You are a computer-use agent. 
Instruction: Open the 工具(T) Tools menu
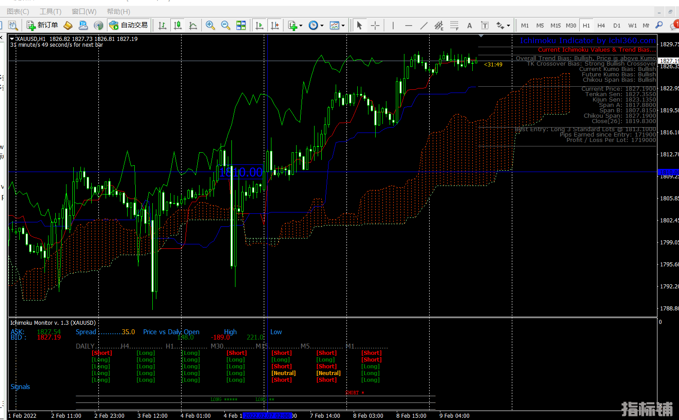[x=50, y=12]
